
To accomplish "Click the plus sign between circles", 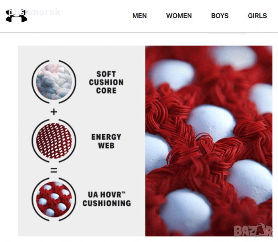I will point(54,112).
